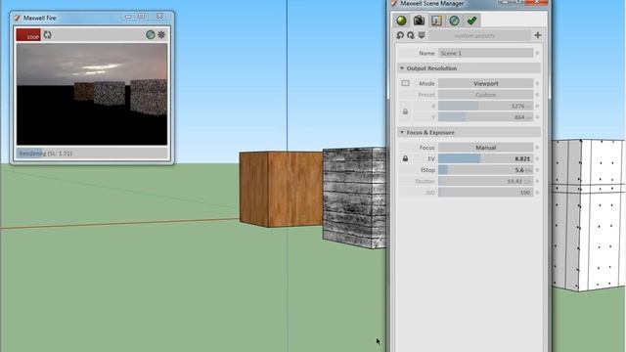
Task: Open the globe icon in Maxwell Fire
Action: 150,35
